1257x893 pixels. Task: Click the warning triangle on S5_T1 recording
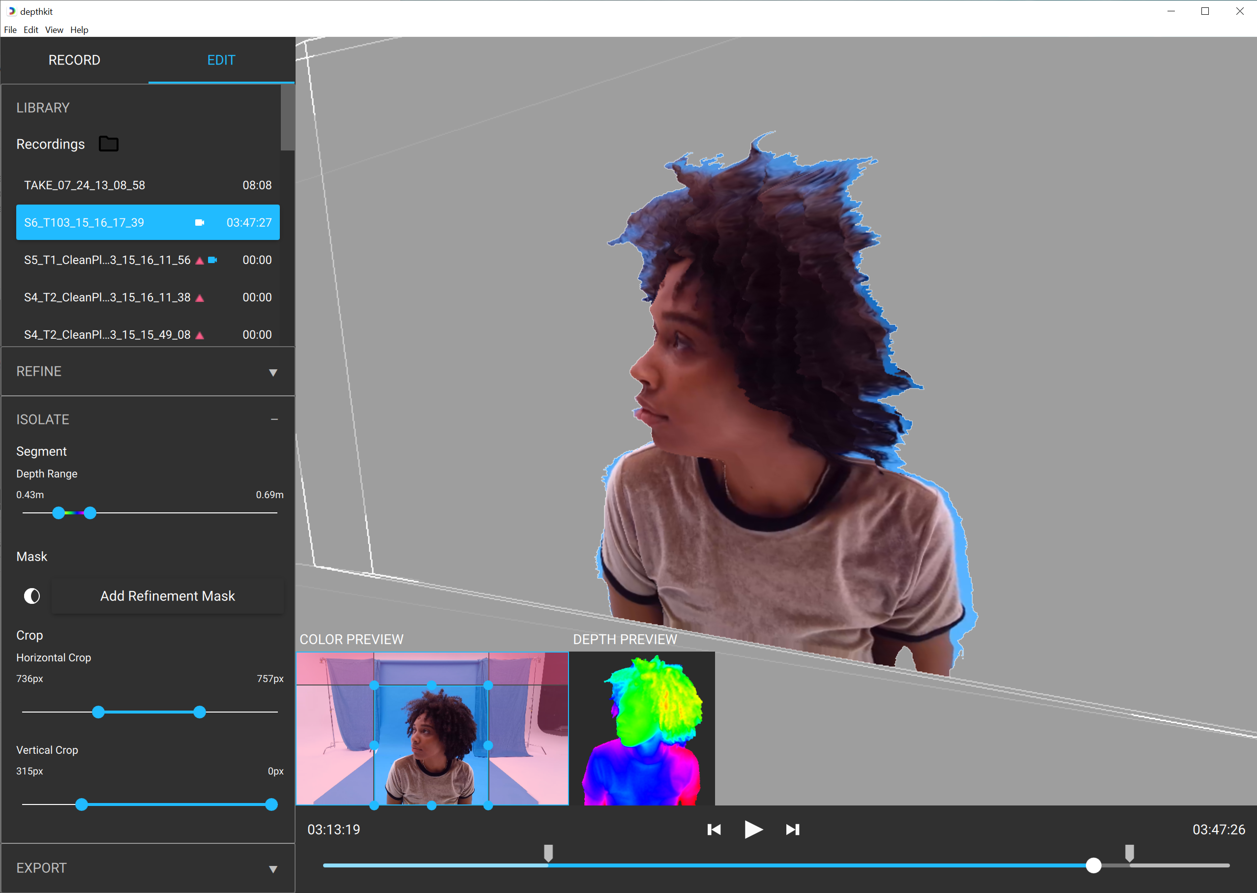pyautogui.click(x=200, y=261)
